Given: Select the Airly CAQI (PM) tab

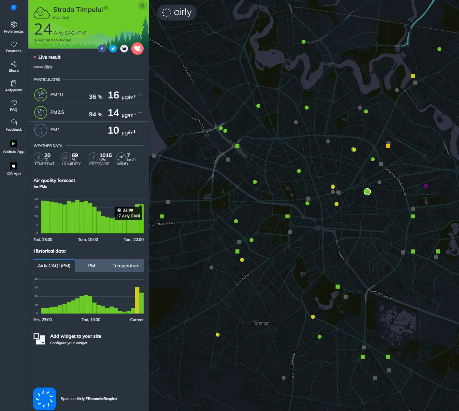Looking at the screenshot, I should click(54, 266).
